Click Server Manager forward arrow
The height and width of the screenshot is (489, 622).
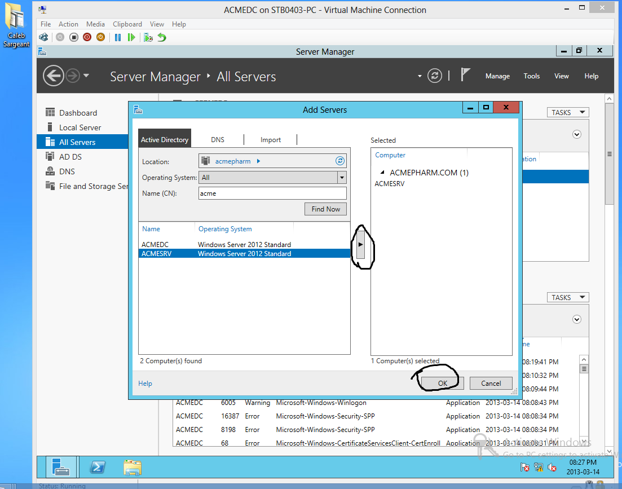[x=73, y=76]
